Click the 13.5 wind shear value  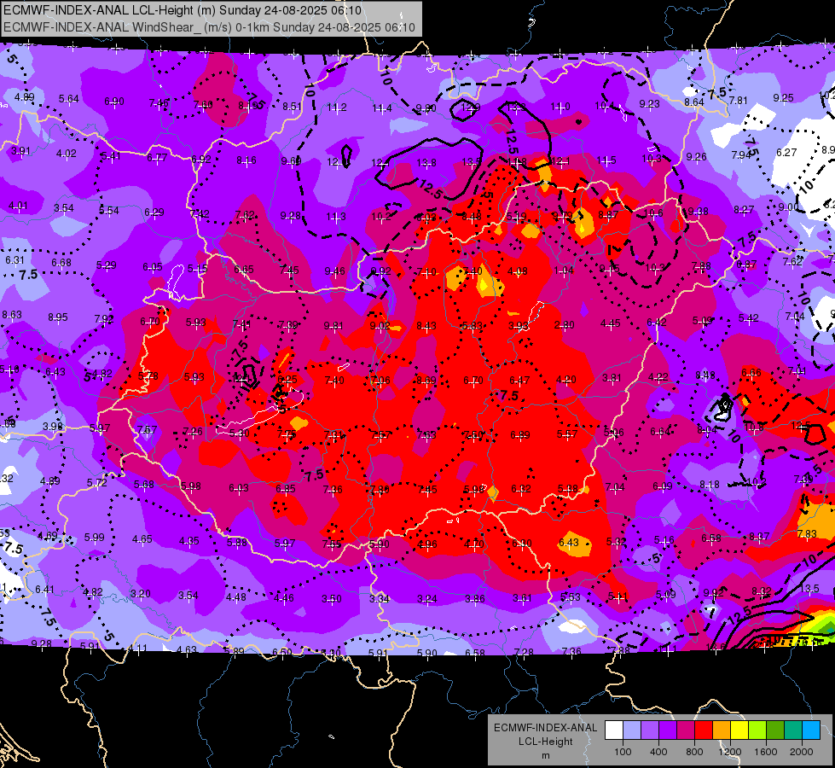point(472,162)
